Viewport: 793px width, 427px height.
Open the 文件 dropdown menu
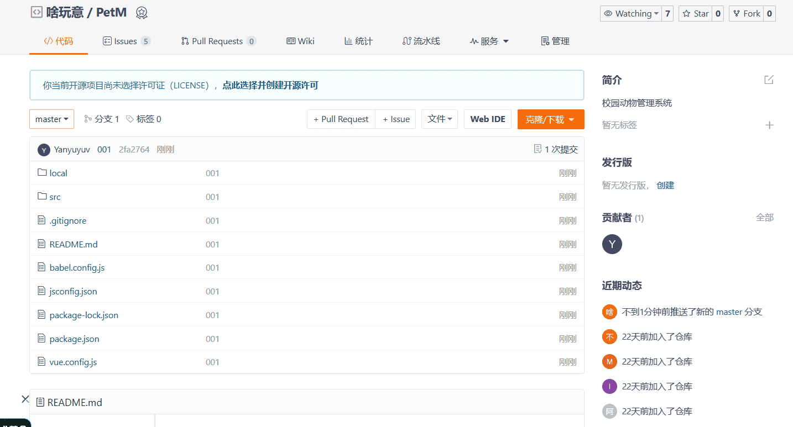439,119
